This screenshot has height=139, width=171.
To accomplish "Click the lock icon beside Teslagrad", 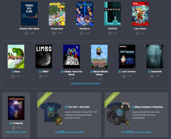I will (10, 123).
